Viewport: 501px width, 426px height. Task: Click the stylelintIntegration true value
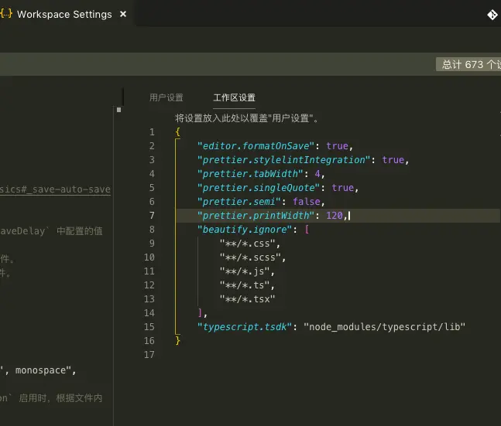pos(393,160)
